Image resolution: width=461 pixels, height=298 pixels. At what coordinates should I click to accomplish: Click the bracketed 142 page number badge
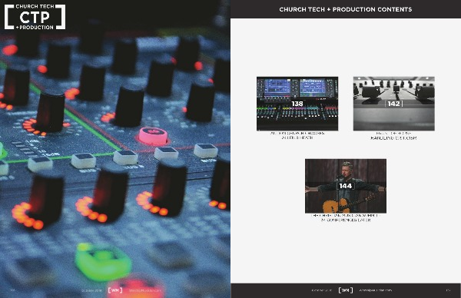[393, 104]
